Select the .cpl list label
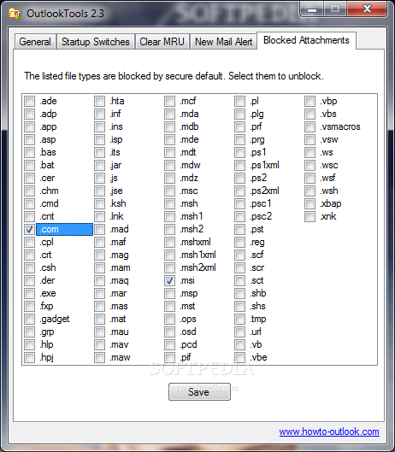Screen dimensions: 395x452 point(46,242)
